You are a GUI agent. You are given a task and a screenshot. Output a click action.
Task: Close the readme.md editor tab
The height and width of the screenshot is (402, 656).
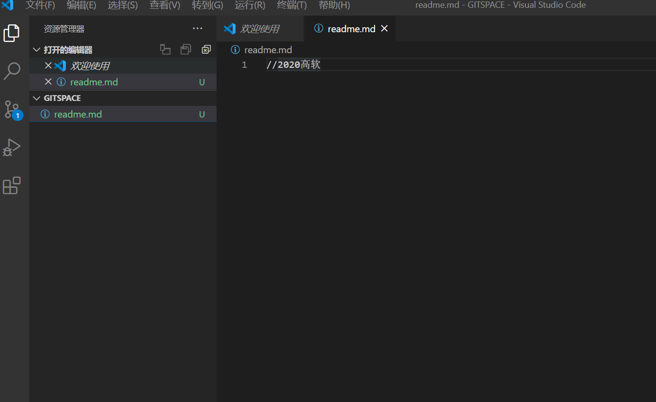384,29
